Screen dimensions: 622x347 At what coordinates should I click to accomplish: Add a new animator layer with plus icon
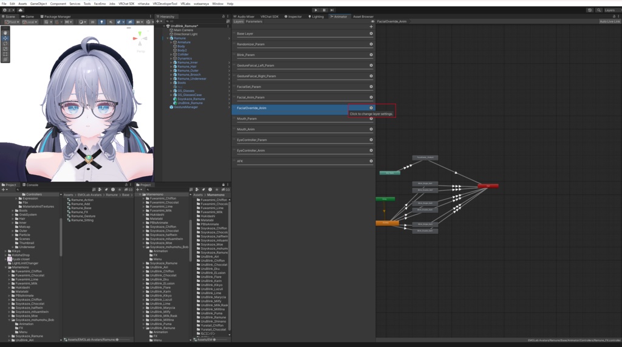(x=371, y=27)
